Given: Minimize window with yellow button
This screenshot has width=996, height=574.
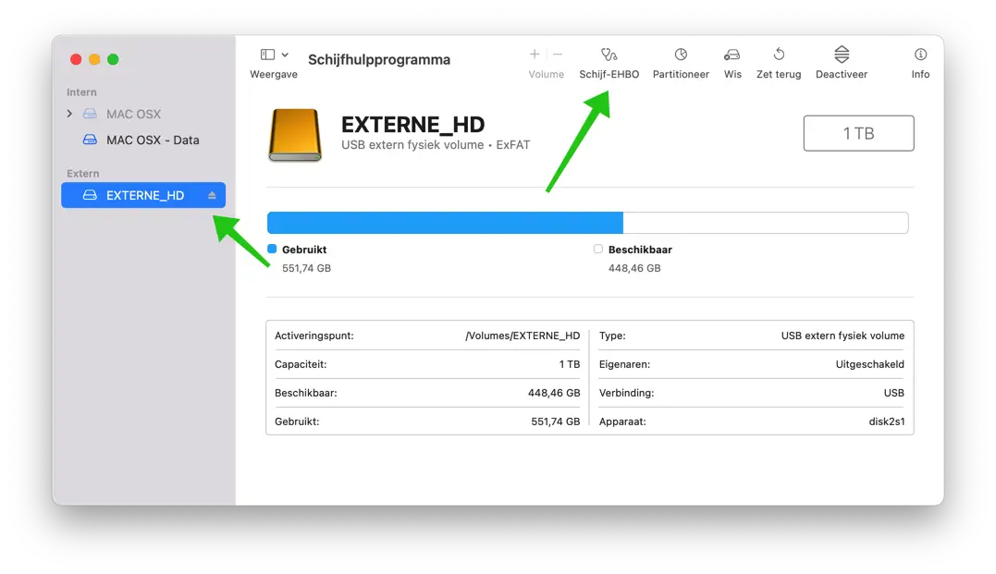Looking at the screenshot, I should (94, 59).
